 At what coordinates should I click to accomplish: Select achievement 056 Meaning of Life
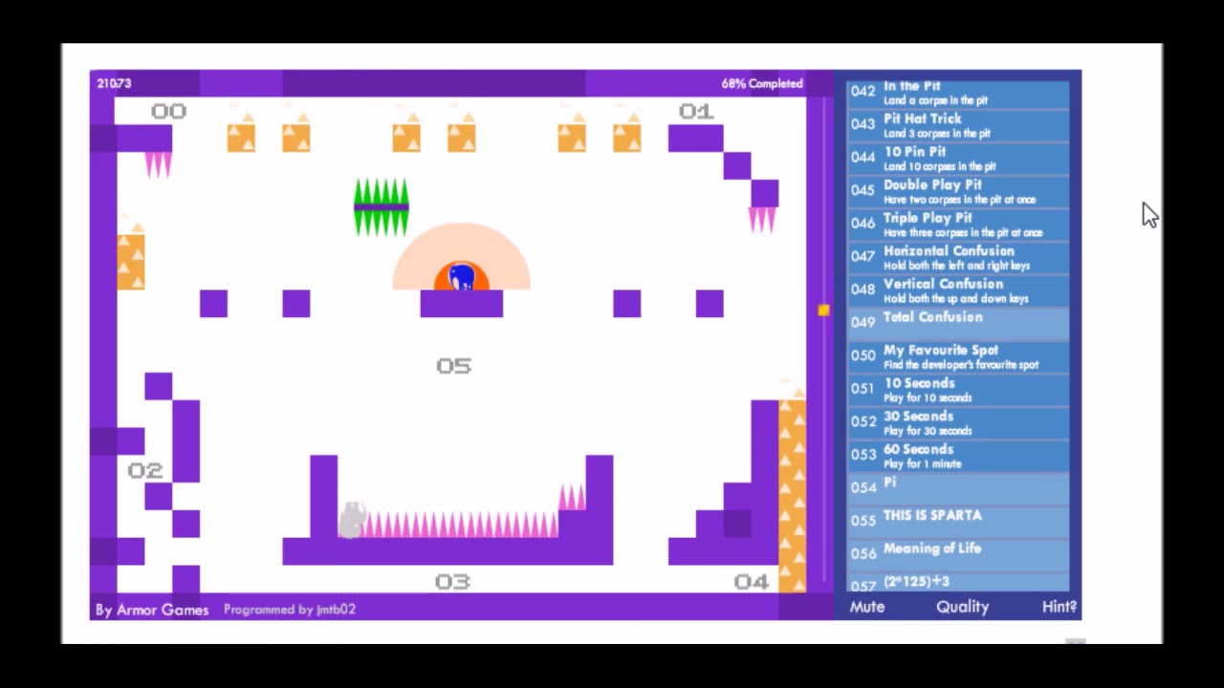pos(957,553)
